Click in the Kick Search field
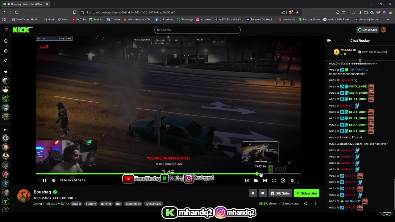The width and height of the screenshot is (395, 222). [197, 30]
